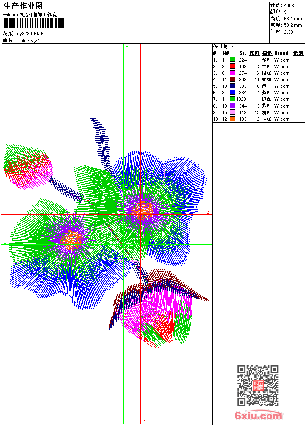Click the Brand column header

(281, 53)
